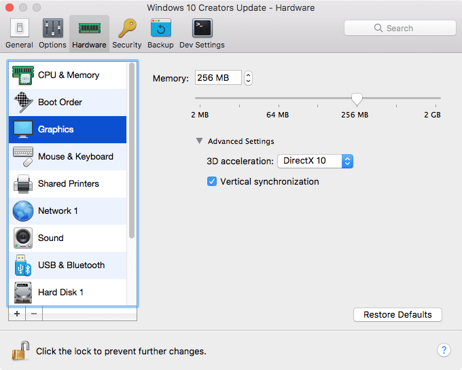Close the window with the red button

coord(10,7)
